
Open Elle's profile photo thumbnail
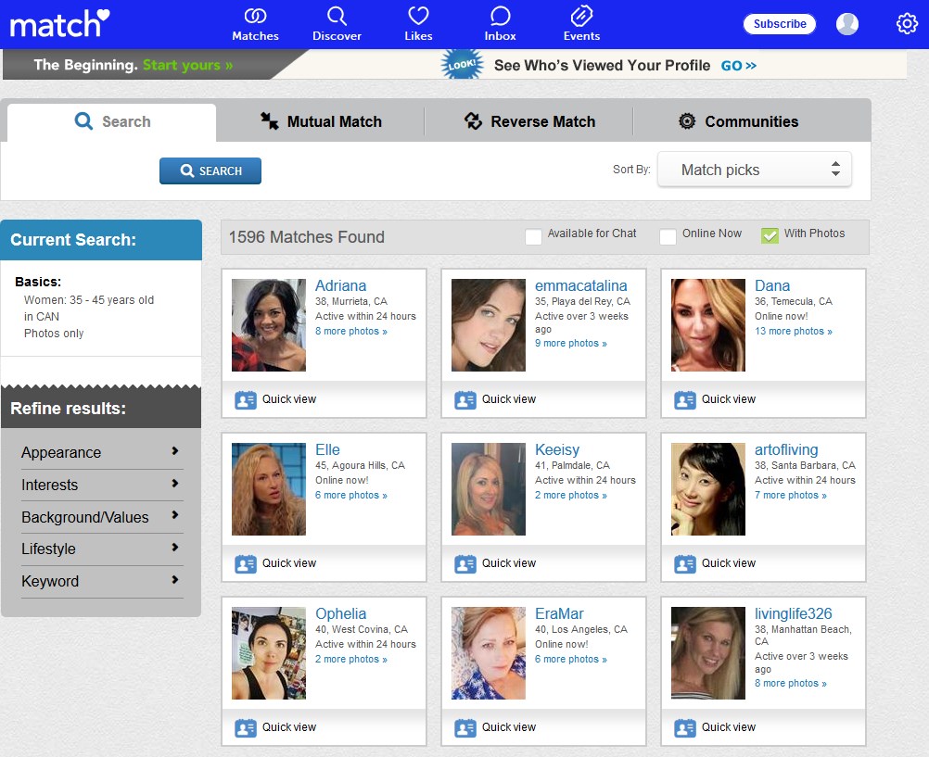pos(268,489)
